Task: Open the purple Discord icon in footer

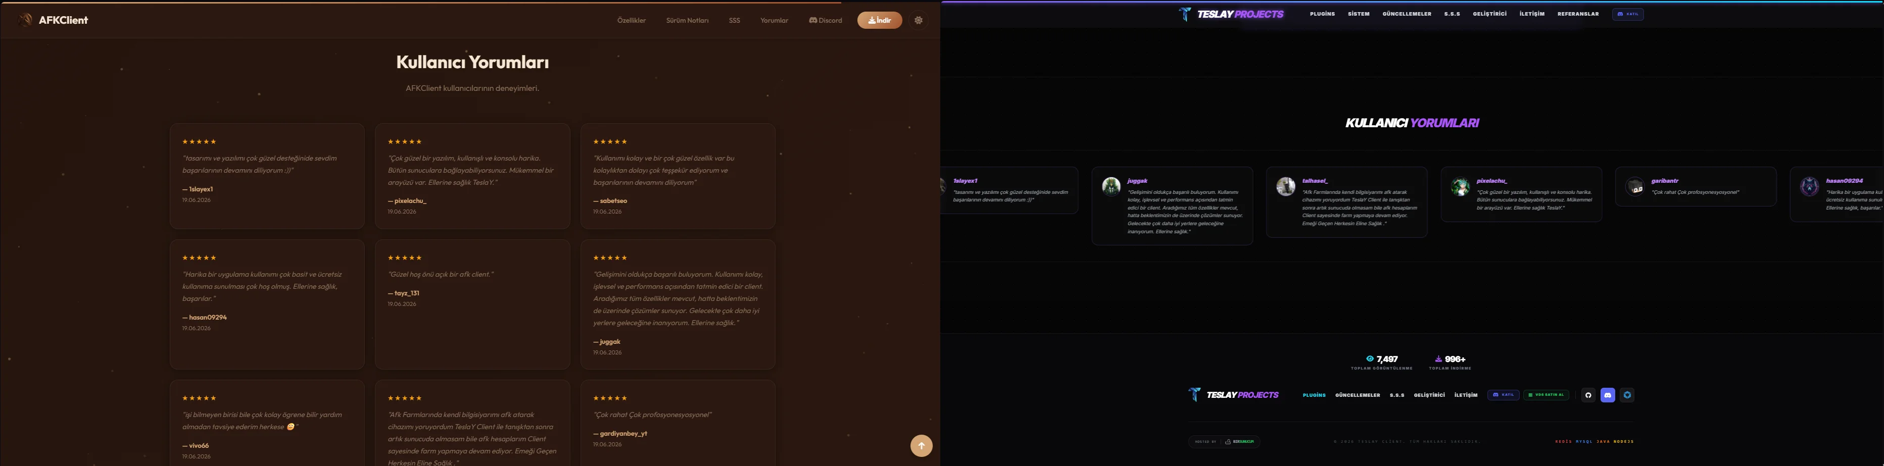Action: click(x=1608, y=395)
